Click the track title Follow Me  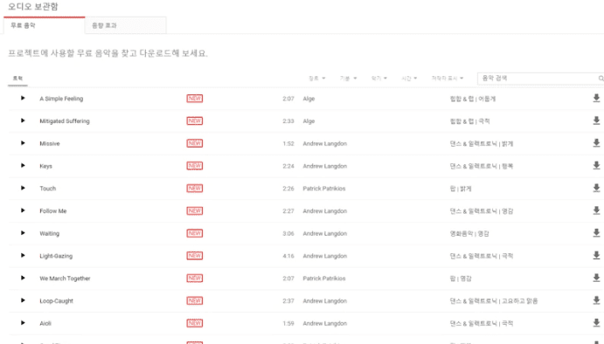tap(53, 211)
